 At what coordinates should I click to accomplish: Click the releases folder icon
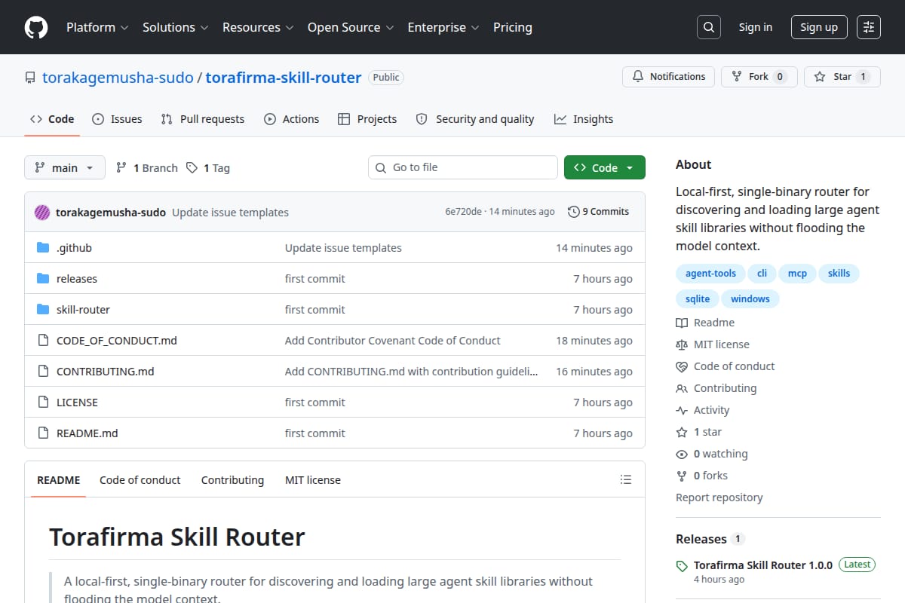click(x=43, y=279)
